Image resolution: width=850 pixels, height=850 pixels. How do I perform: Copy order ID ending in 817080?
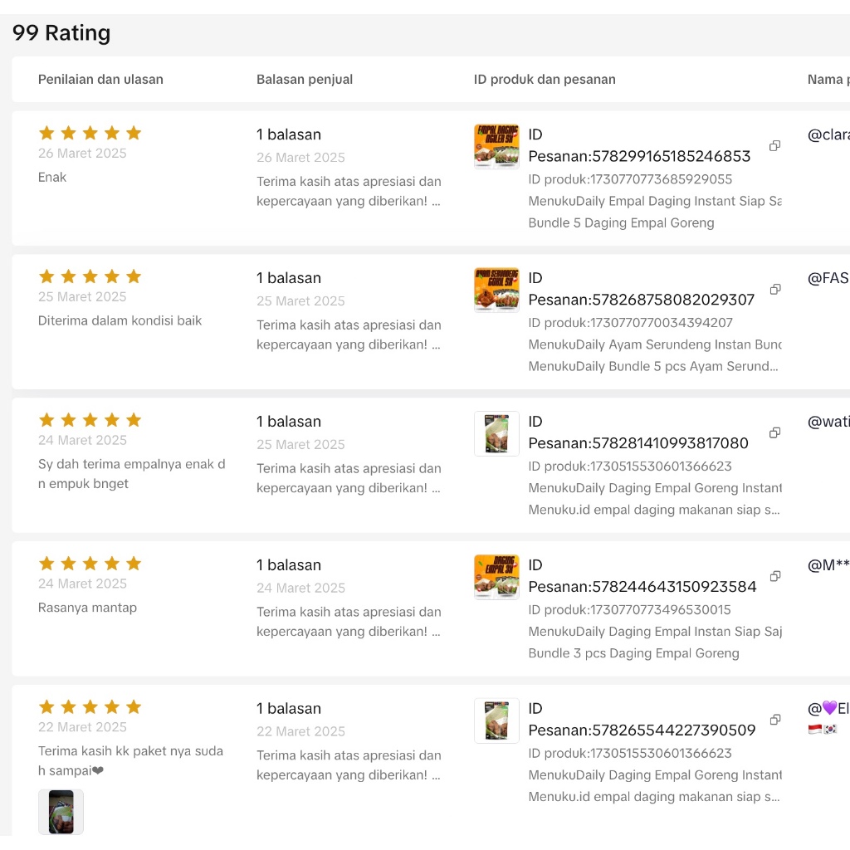coord(774,433)
